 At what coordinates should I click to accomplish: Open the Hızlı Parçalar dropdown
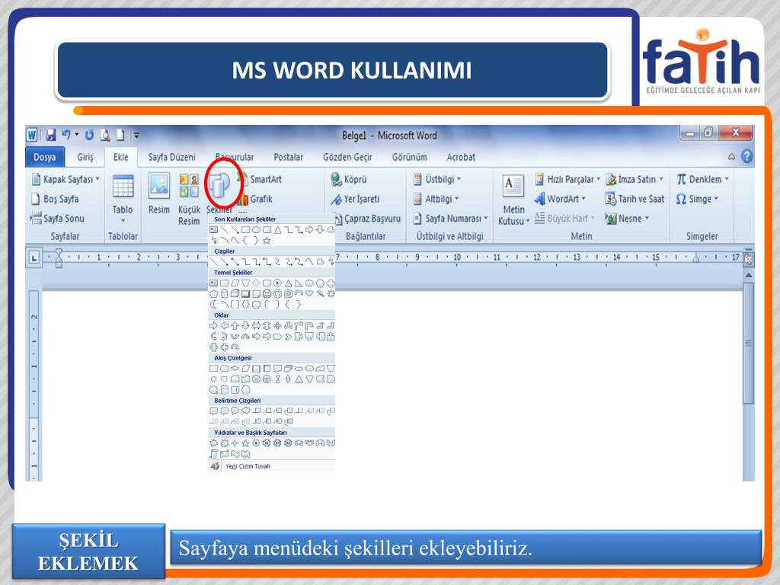point(567,179)
